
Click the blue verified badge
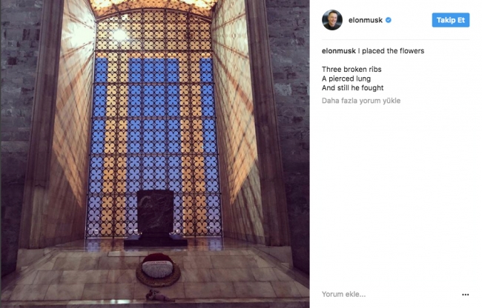389,20
